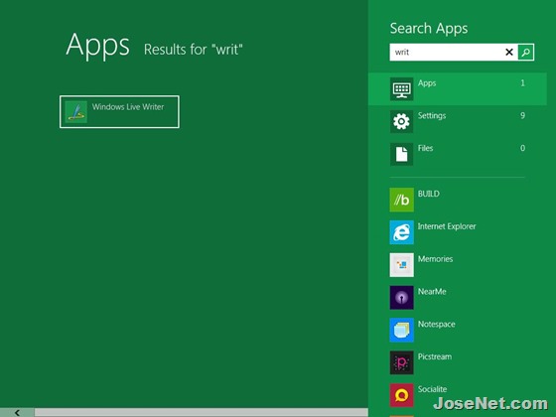Image resolution: width=556 pixels, height=417 pixels.
Task: Click the NearMe app icon
Action: point(402,298)
